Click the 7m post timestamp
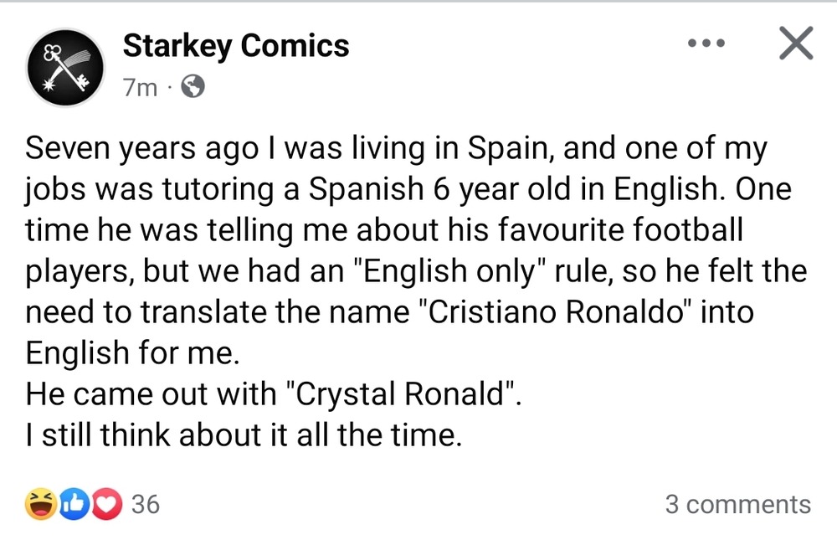This screenshot has width=837, height=545. pos(141,87)
